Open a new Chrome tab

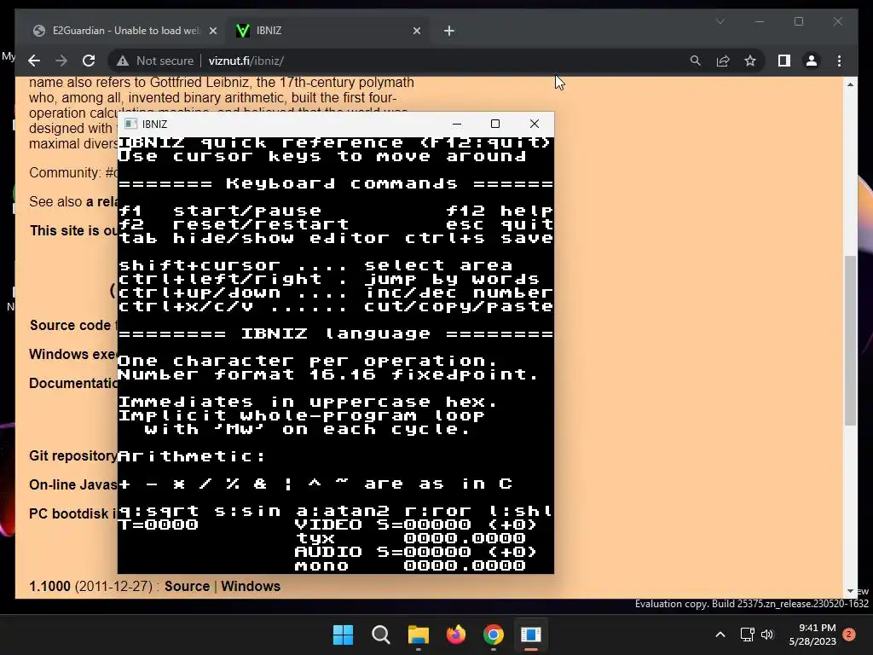click(448, 31)
